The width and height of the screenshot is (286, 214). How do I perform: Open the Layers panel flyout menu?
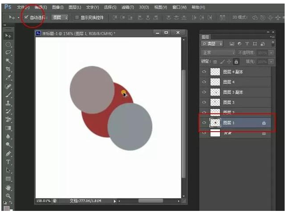272,37
